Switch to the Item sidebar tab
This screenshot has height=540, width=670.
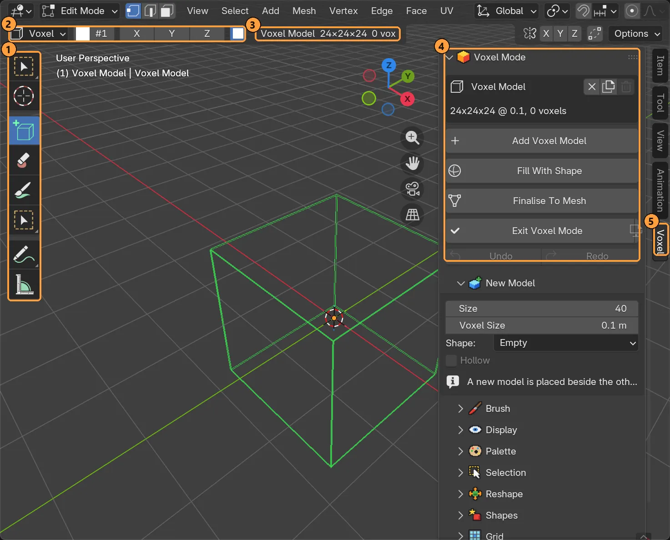click(660, 65)
